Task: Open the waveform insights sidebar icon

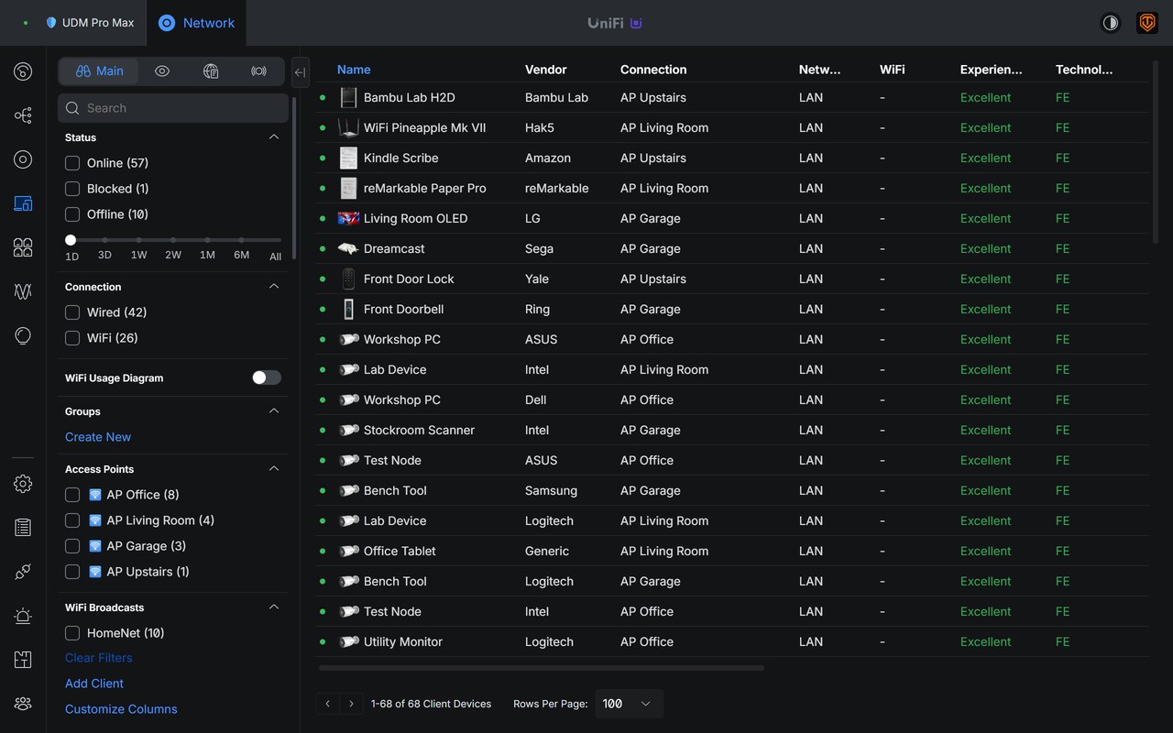Action: pos(23,291)
